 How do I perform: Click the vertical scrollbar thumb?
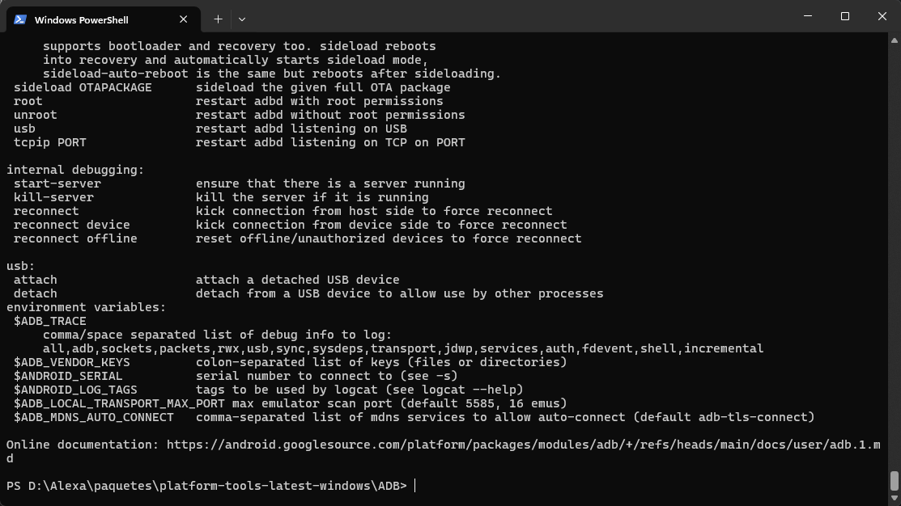(x=894, y=480)
